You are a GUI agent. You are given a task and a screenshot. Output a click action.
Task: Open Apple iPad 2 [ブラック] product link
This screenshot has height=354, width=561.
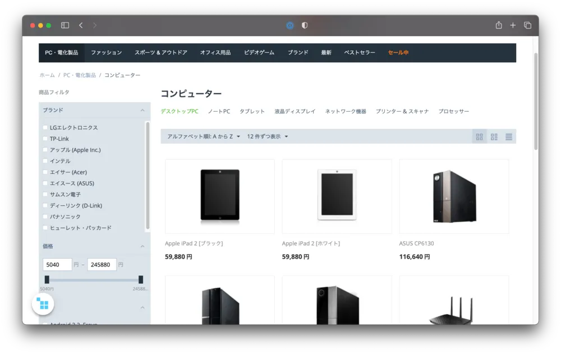[x=194, y=243]
